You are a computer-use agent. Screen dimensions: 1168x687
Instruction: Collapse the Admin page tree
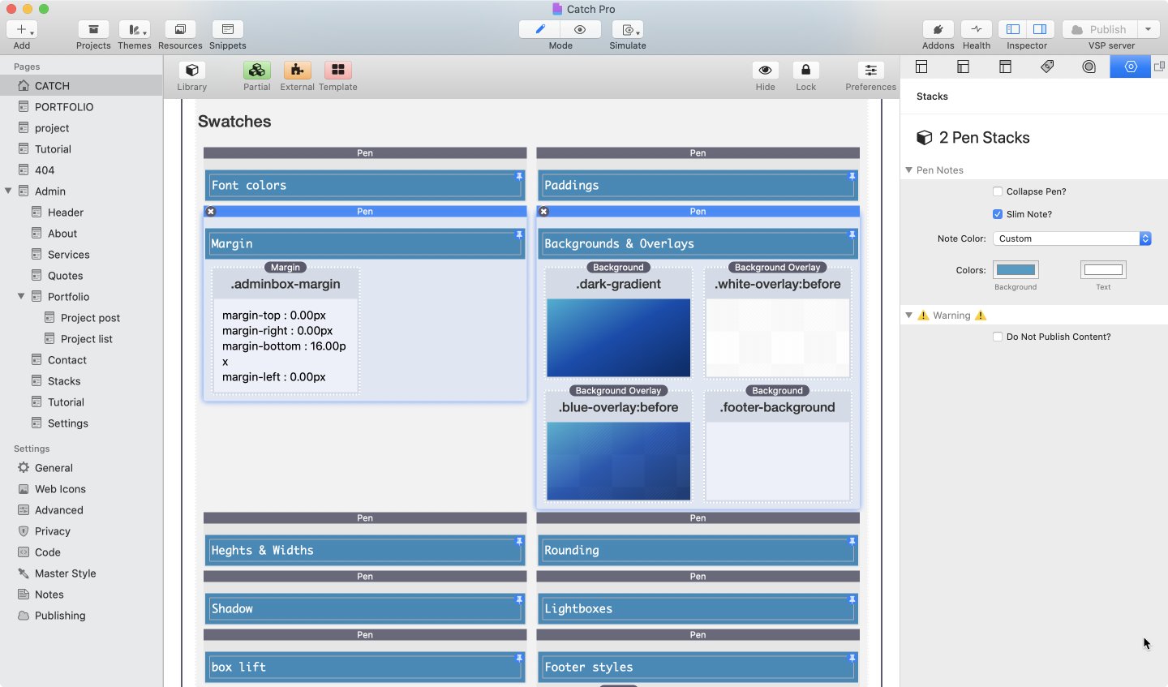8,191
